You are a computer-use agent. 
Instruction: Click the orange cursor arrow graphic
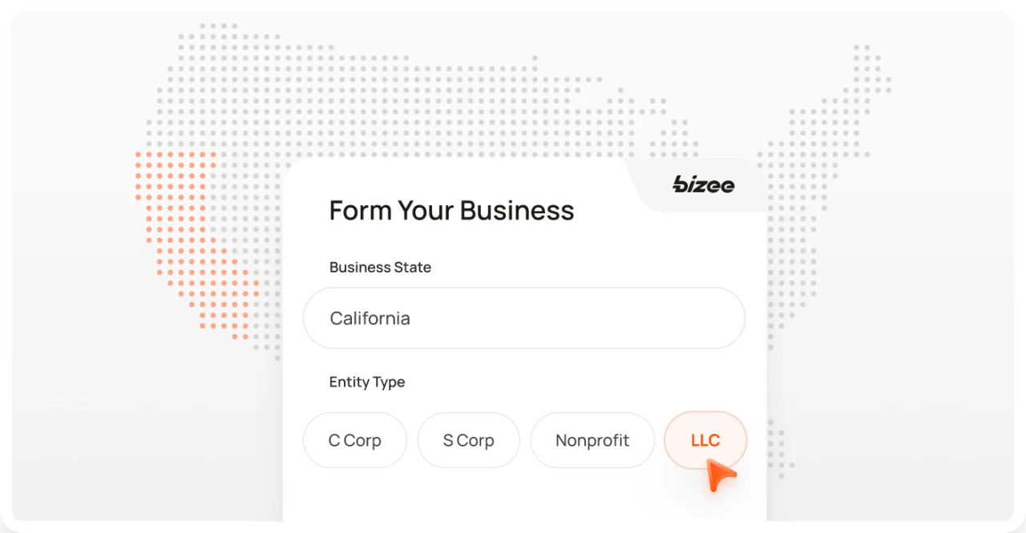[720, 477]
